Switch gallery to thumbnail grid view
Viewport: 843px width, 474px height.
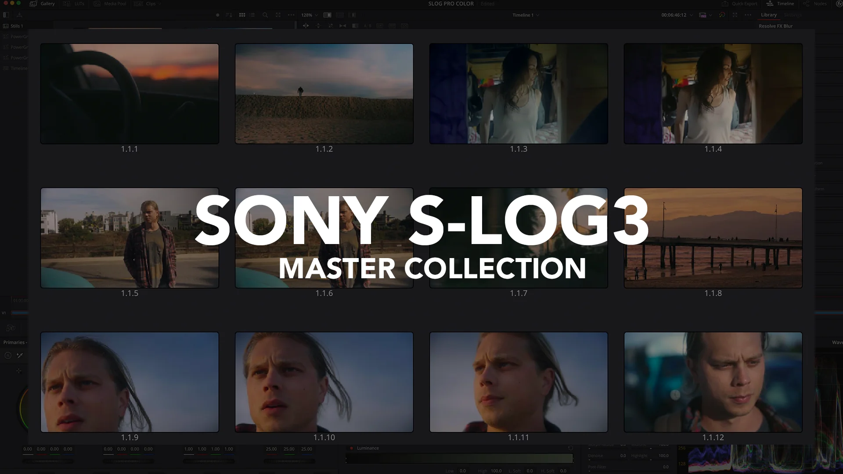pos(242,15)
